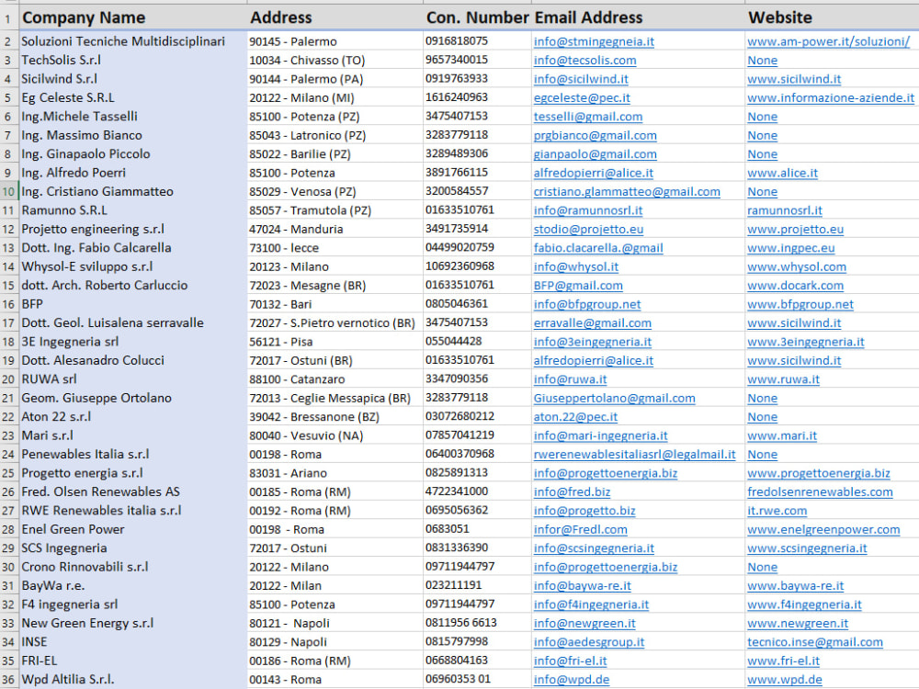
Task: Open the www.alice.it website link
Action: [782, 173]
